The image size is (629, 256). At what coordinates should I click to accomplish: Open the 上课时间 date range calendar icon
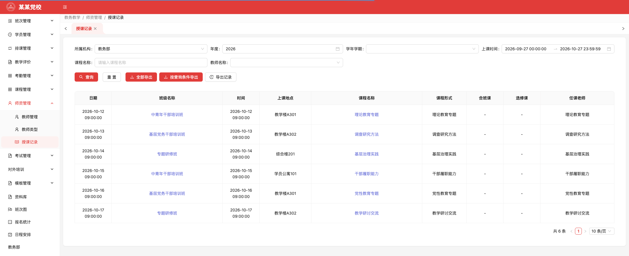[x=609, y=49]
